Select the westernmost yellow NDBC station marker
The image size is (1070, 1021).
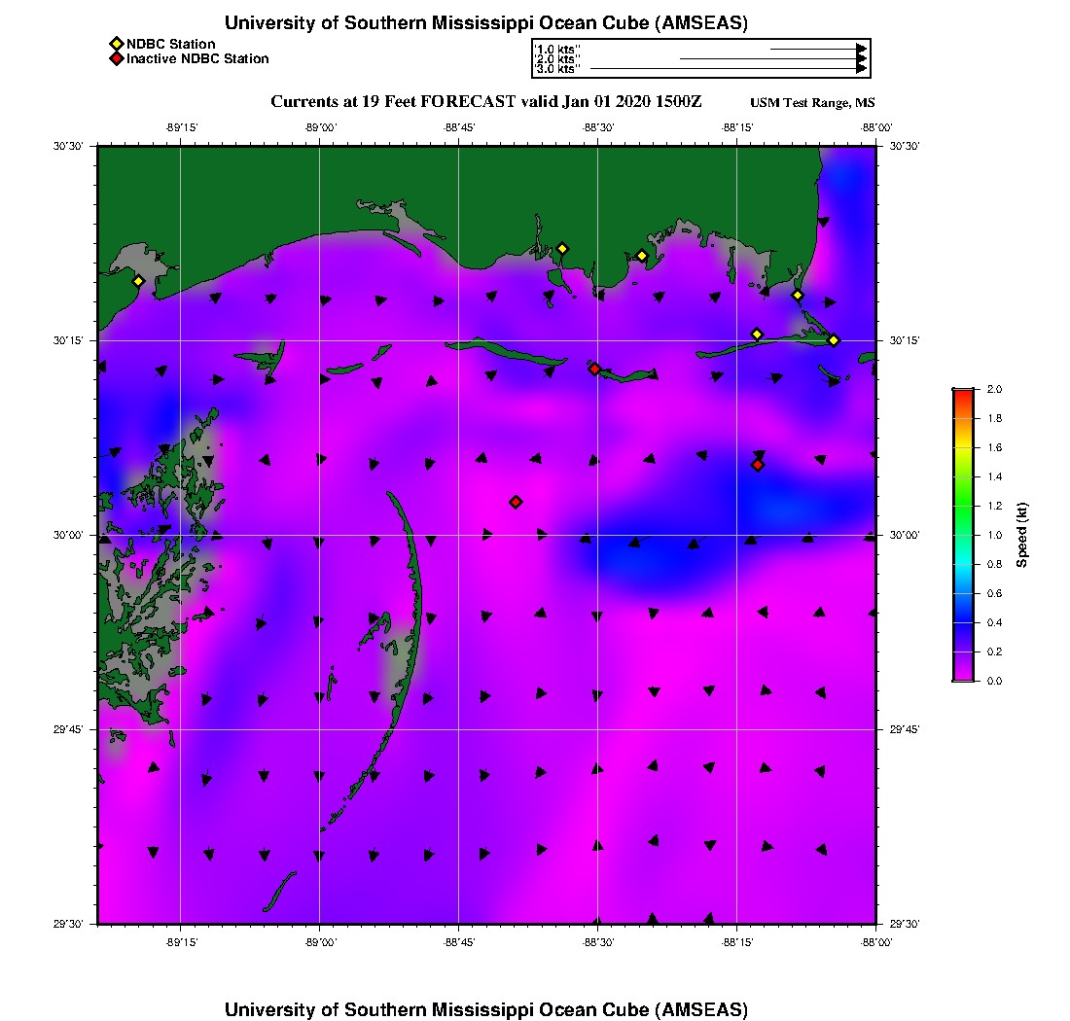(138, 281)
